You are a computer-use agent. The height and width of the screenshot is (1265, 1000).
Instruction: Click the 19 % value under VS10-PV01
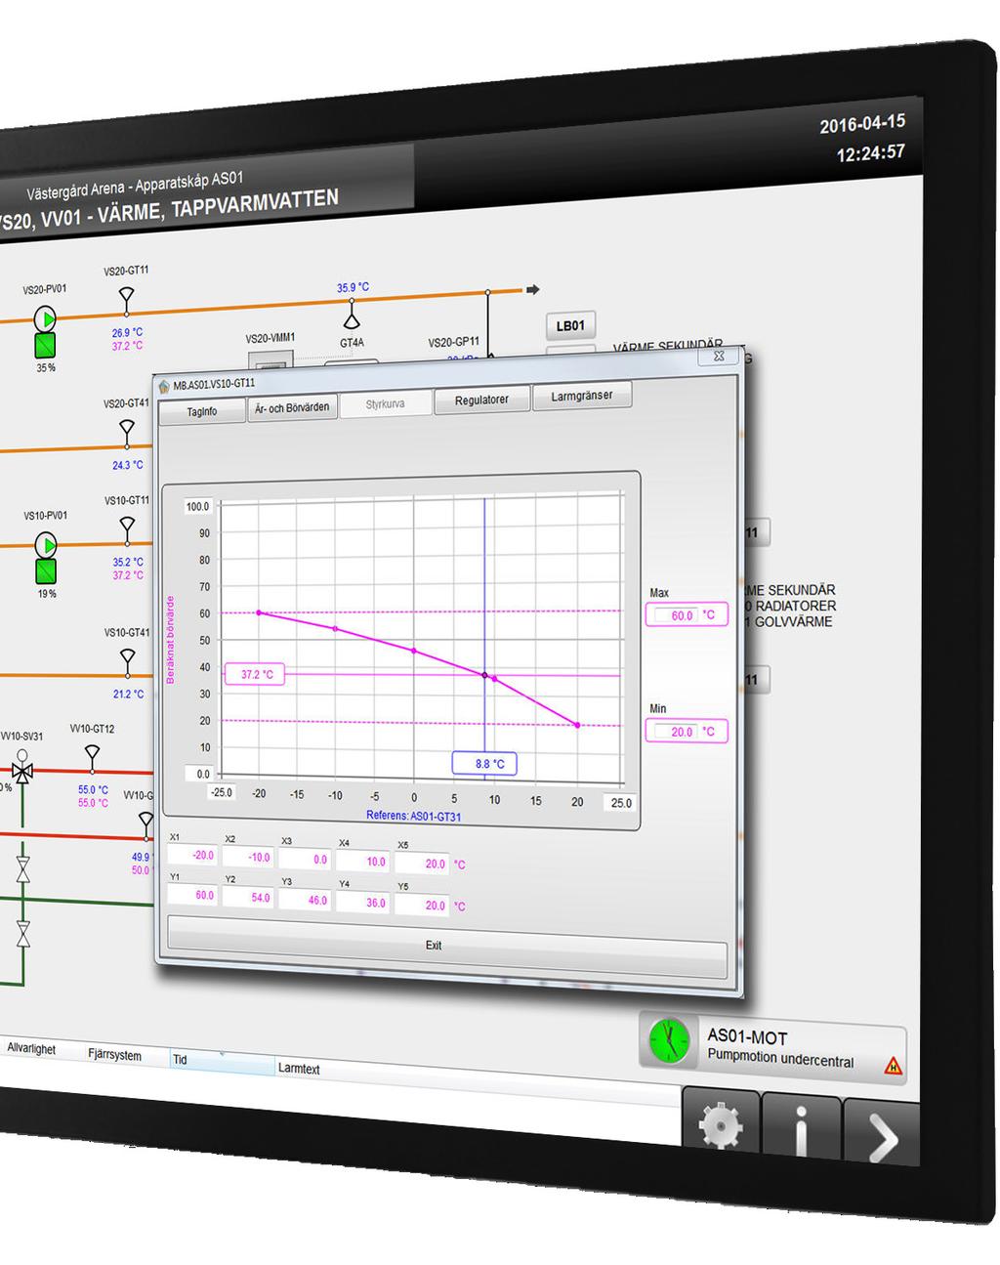47,594
